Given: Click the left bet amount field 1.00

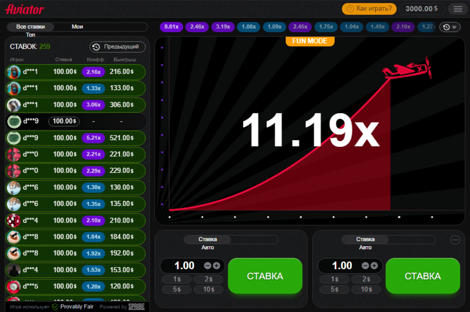Looking at the screenshot, I should coord(184,266).
